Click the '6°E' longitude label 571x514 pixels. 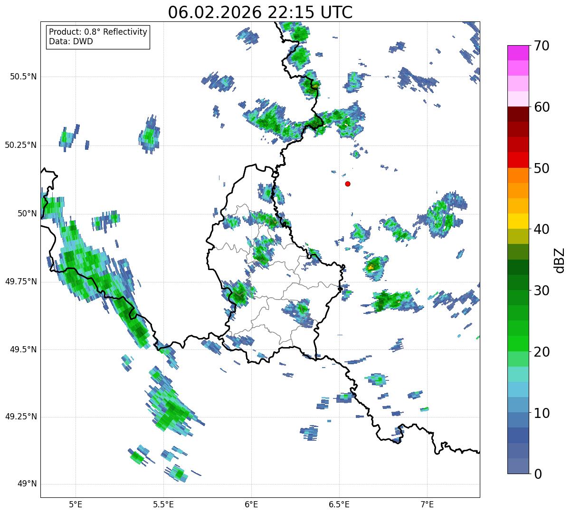[251, 504]
